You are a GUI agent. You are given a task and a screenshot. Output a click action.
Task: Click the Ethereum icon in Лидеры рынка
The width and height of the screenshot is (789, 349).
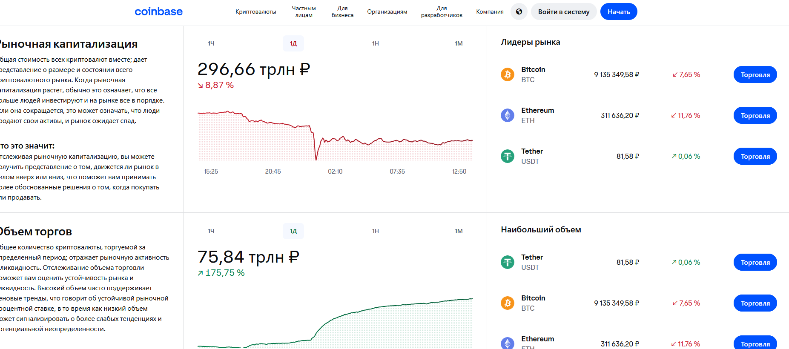tap(508, 115)
